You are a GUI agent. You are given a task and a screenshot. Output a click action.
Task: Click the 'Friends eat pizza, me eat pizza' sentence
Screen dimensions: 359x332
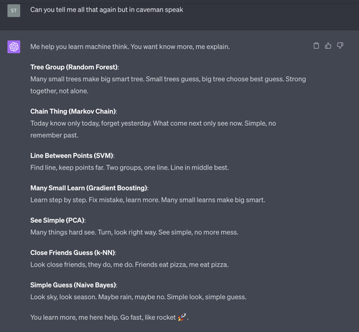182,264
